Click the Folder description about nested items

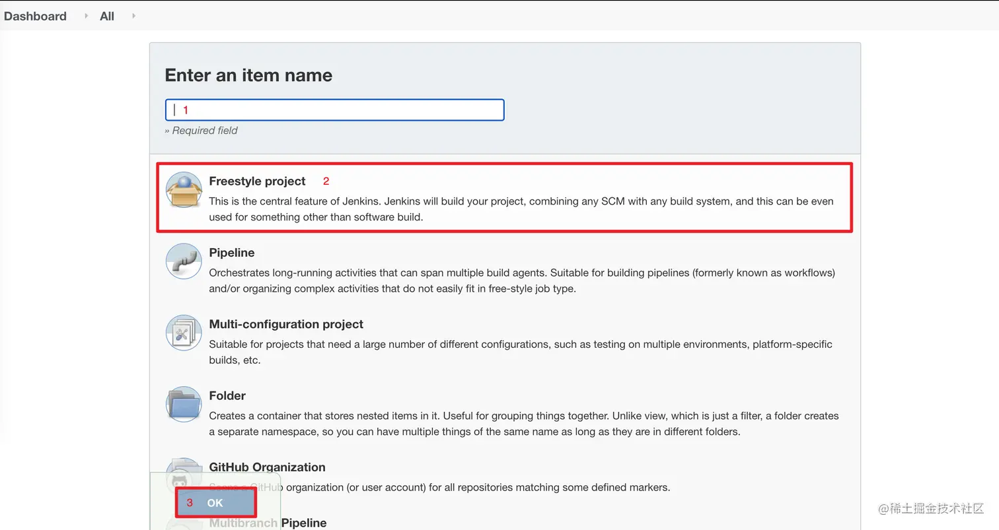click(524, 424)
